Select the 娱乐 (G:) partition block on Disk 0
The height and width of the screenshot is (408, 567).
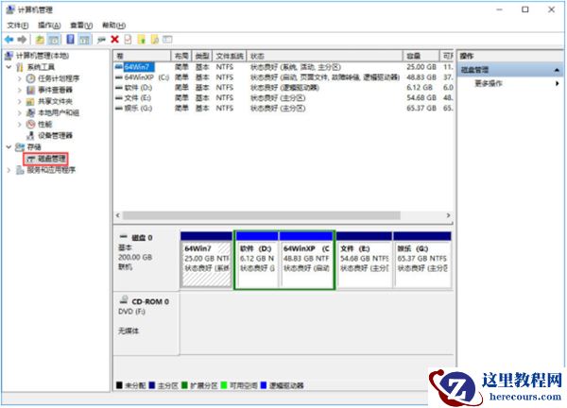click(x=422, y=260)
